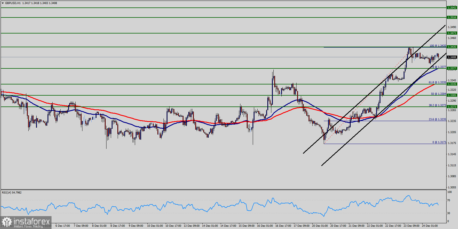Click the time axis label 10 Dec 01:00
Image resolution: width=458 pixels, height=229 pixels.
coord(155,226)
